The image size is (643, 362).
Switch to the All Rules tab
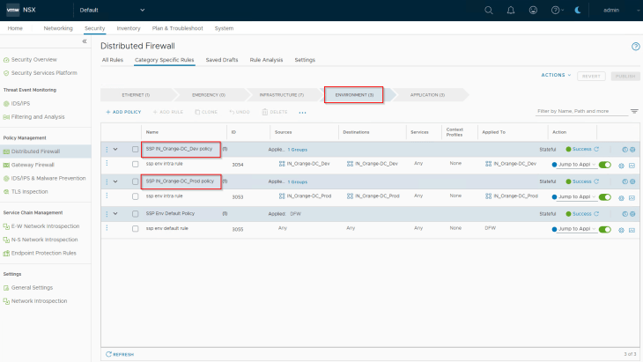[x=112, y=60]
